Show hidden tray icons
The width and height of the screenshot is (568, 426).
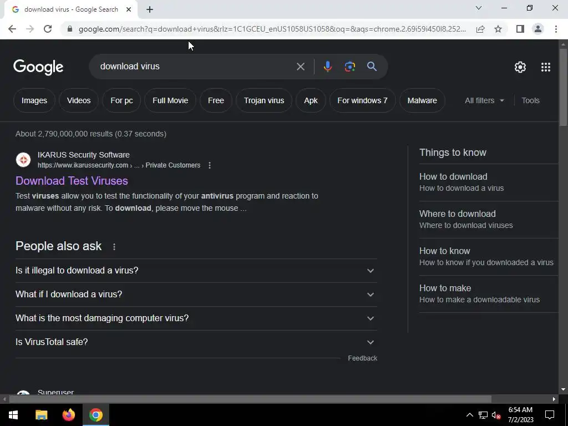click(x=469, y=415)
